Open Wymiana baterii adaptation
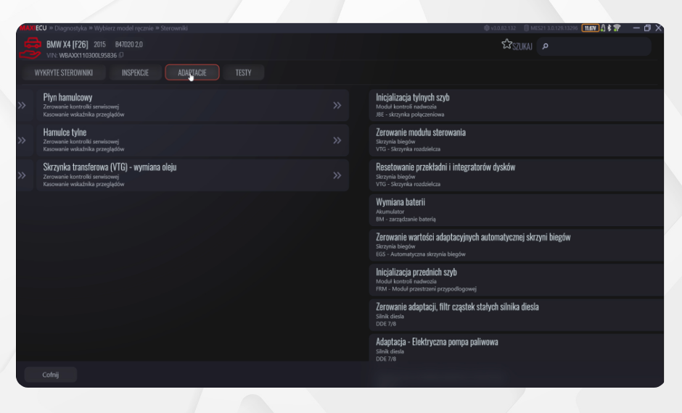Image resolution: width=682 pixels, height=413 pixels. click(517, 210)
